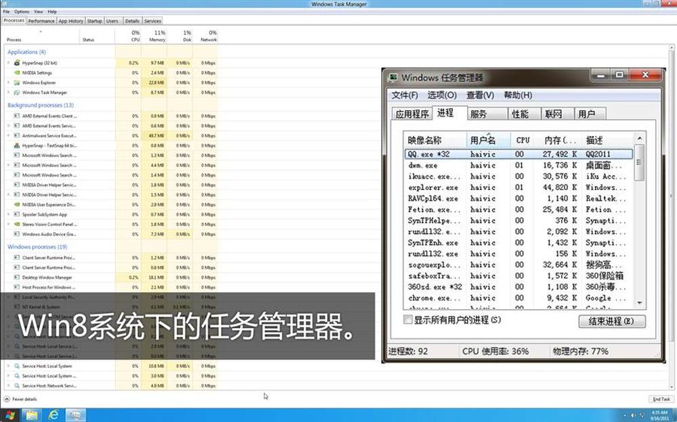Expand the Spooler SubSystem App row

(8, 214)
